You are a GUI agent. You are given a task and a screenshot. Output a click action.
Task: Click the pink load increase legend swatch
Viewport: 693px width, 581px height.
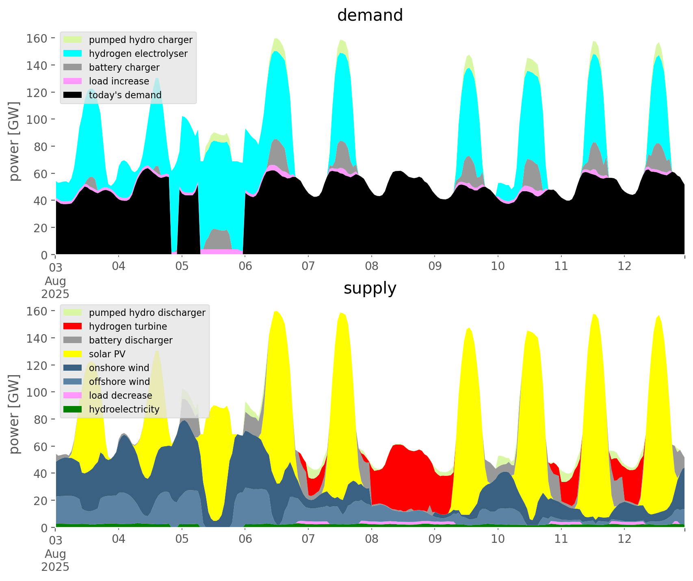click(73, 81)
